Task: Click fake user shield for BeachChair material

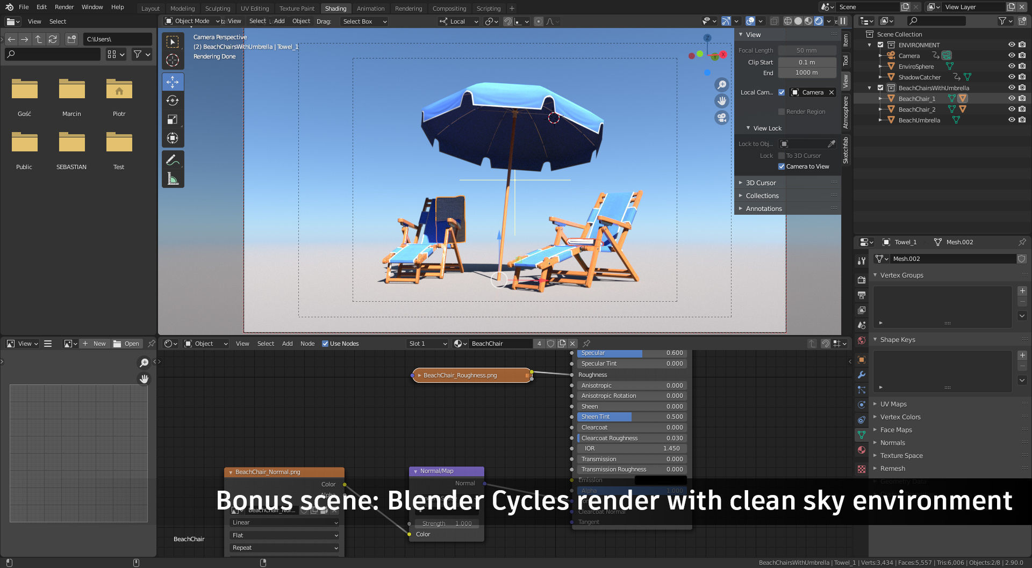Action: [551, 344]
